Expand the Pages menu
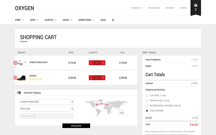This screenshot has height=135, width=216. click(67, 20)
